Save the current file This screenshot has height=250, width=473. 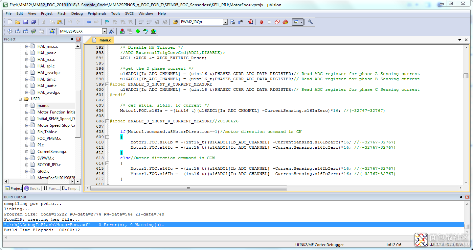[26, 22]
